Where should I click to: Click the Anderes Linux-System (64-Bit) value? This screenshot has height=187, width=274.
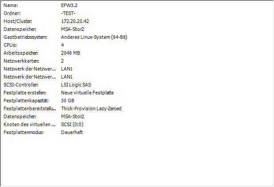(x=94, y=37)
